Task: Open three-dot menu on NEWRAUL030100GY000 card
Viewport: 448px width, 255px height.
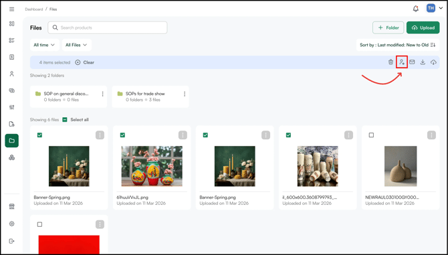Action: 431,135
